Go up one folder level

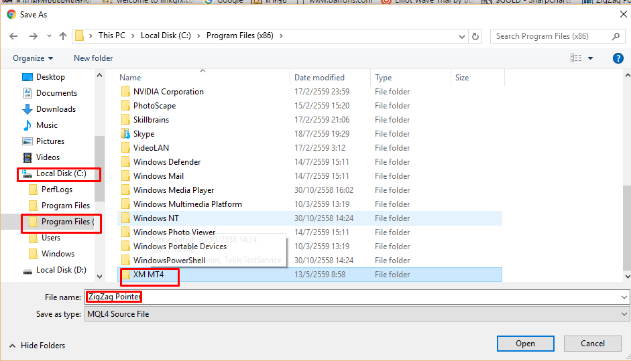click(x=63, y=36)
